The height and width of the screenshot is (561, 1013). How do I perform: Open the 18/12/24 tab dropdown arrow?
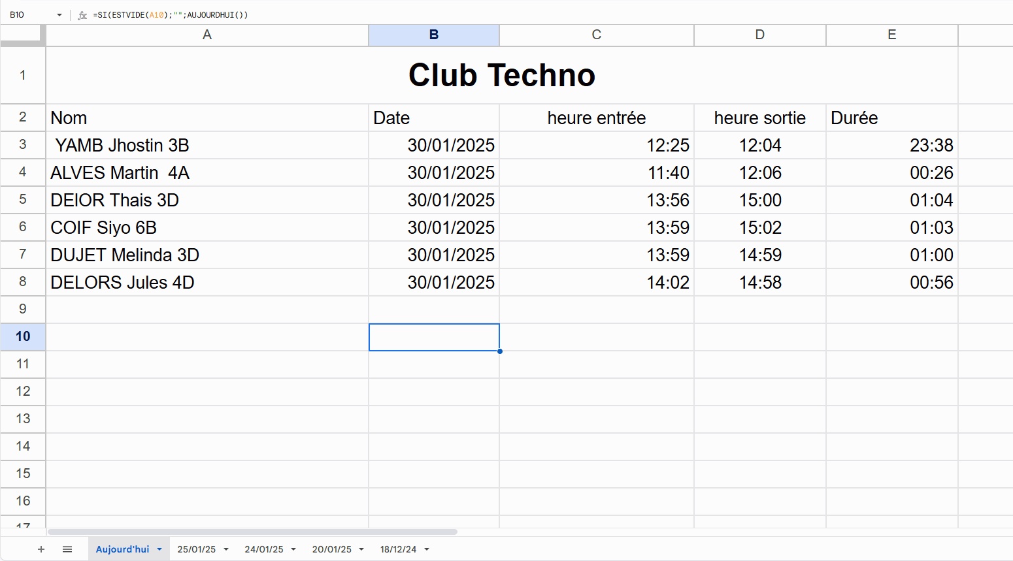pyautogui.click(x=427, y=549)
